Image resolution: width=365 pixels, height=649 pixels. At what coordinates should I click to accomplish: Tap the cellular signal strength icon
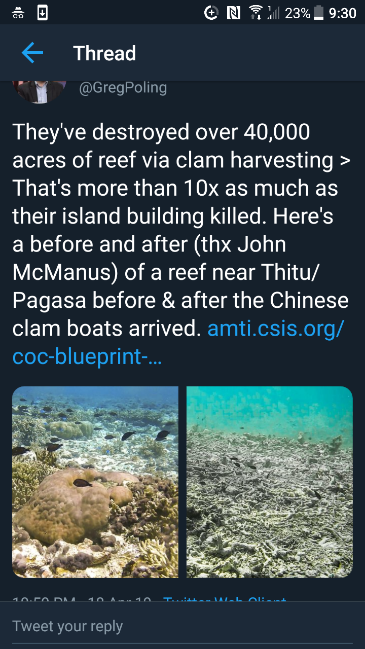coord(274,13)
